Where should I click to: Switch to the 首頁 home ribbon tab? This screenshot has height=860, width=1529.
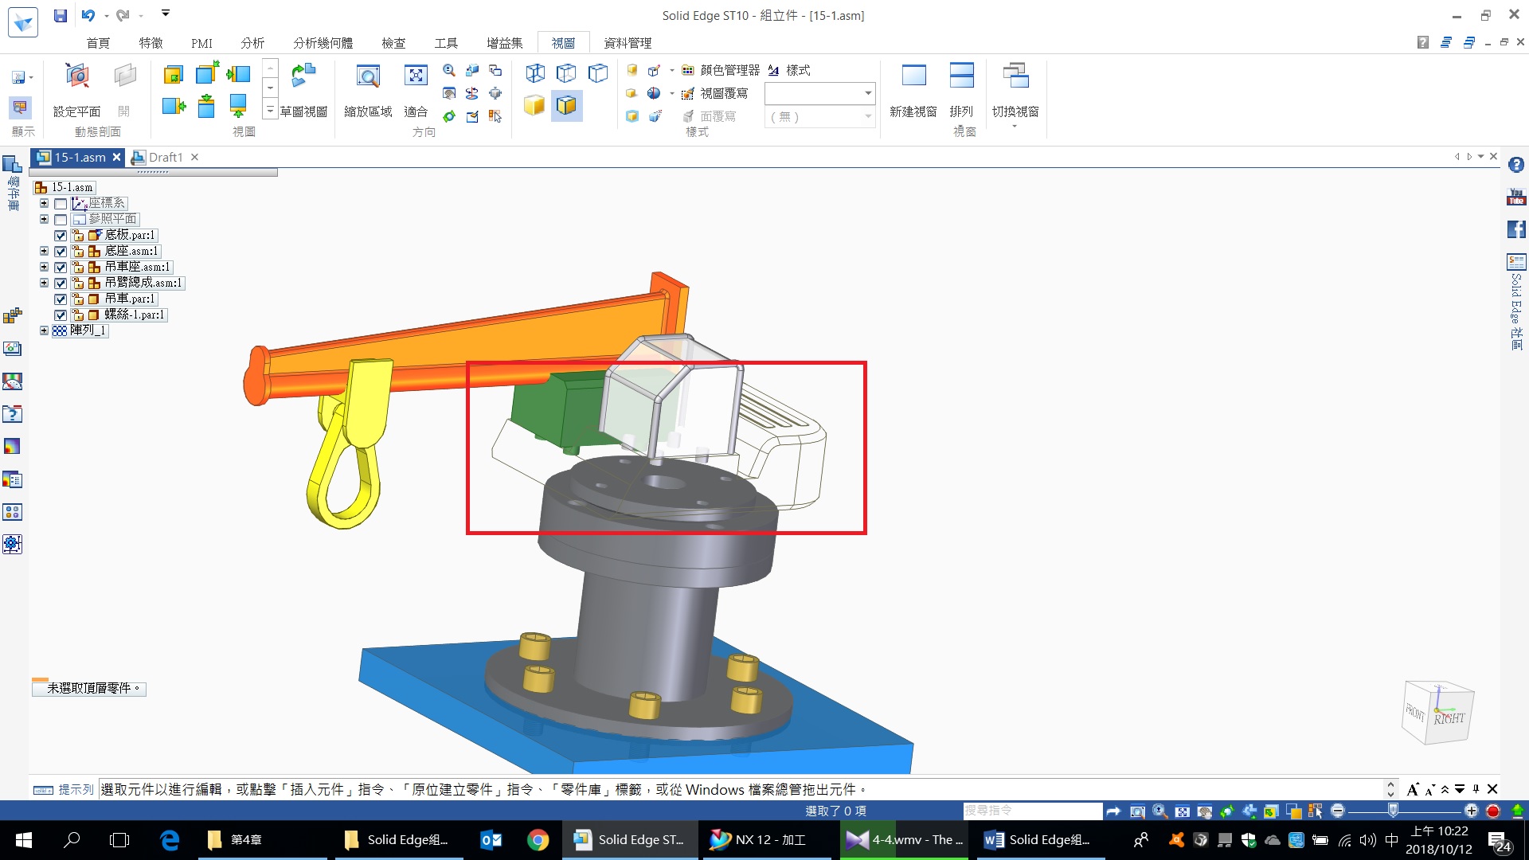(x=98, y=43)
